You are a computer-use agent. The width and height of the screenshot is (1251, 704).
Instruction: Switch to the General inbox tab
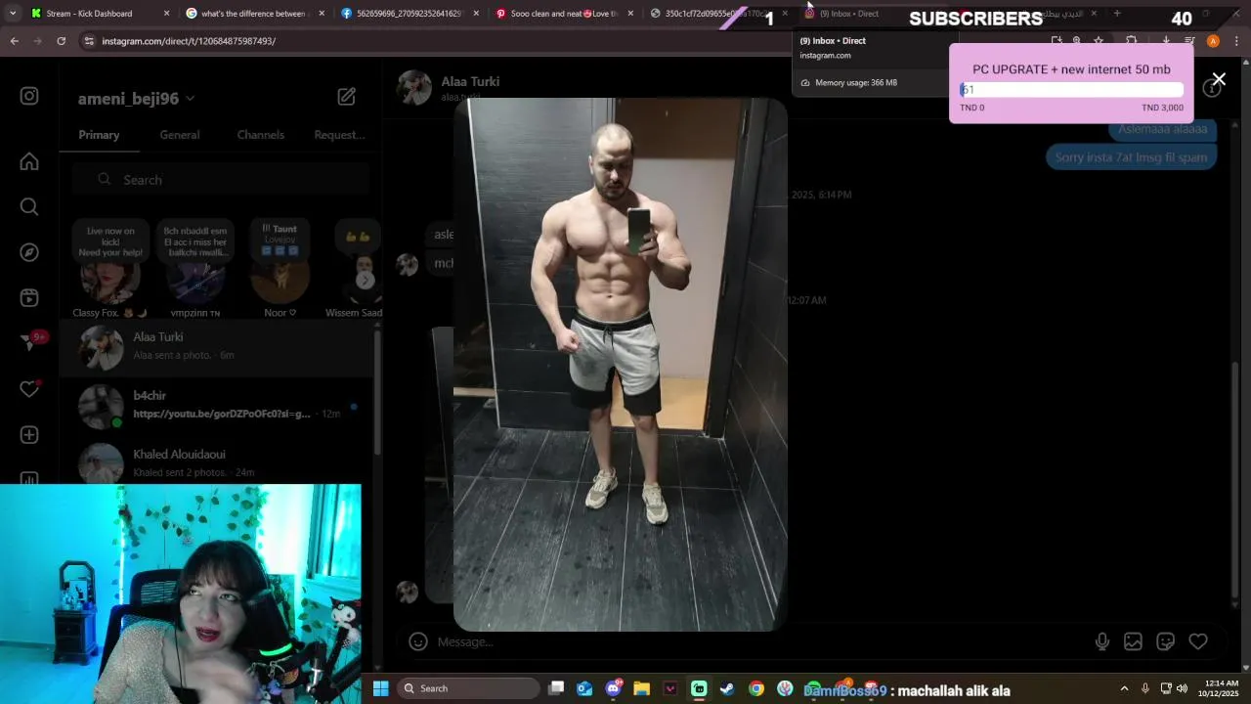pos(180,135)
